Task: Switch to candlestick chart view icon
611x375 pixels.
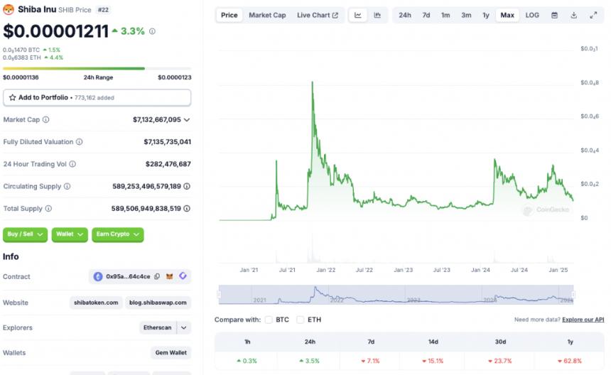Action: coord(377,15)
